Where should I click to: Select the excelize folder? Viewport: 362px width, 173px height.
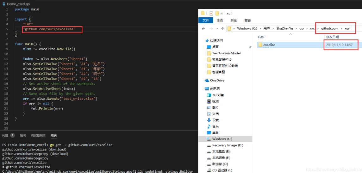[269, 45]
